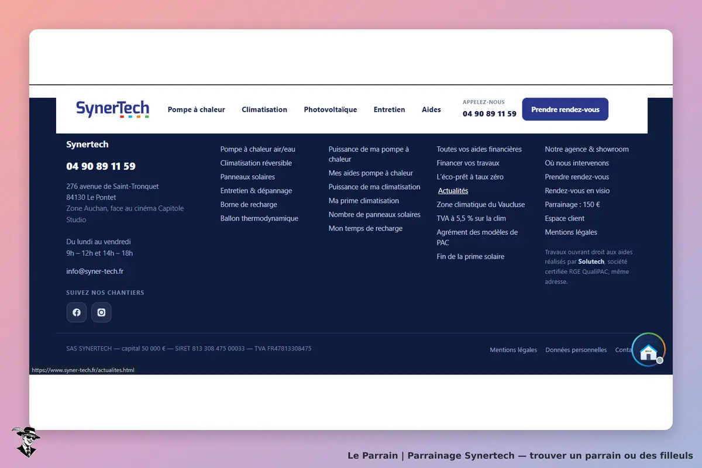The height and width of the screenshot is (468, 702).
Task: Click the Prendre rendez-vous button
Action: pos(565,109)
